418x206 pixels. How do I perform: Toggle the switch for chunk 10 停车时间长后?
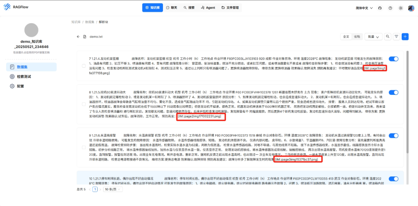point(394,179)
